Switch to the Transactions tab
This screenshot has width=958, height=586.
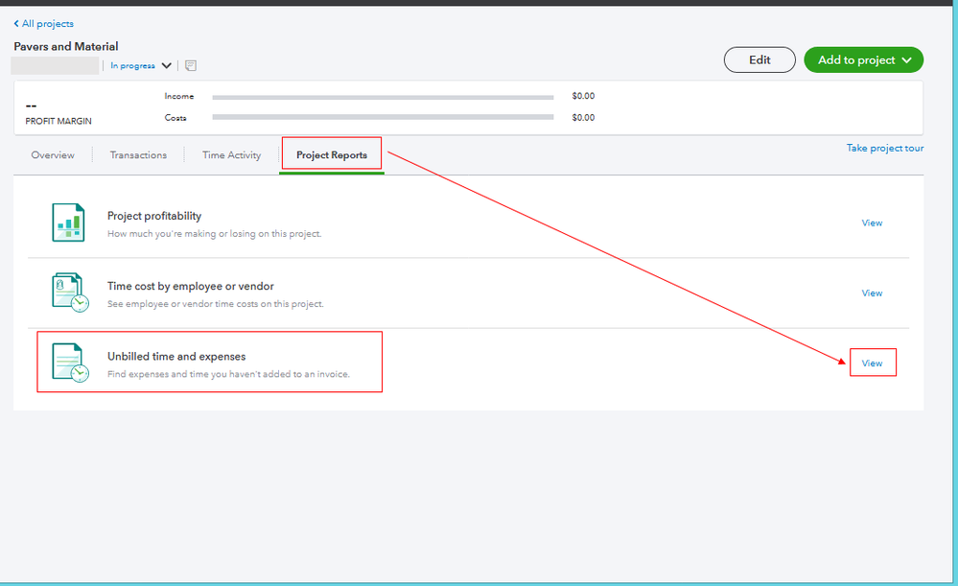pos(138,155)
